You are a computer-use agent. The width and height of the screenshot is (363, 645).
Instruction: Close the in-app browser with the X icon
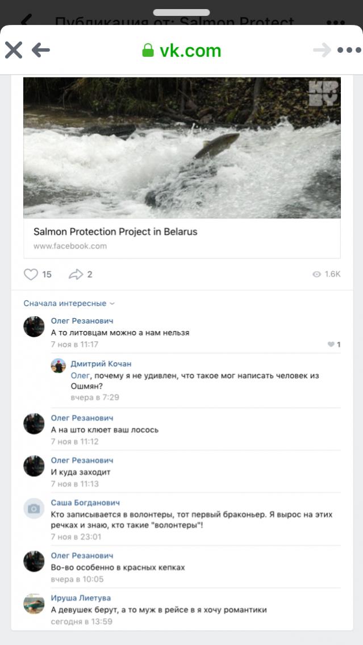click(x=14, y=50)
